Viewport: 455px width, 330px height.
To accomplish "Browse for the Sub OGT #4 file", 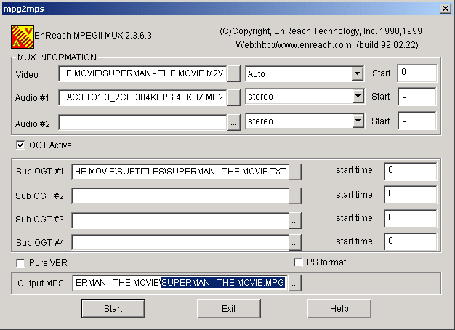I will tap(294, 242).
